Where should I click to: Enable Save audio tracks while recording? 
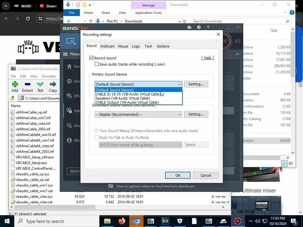pos(97,64)
